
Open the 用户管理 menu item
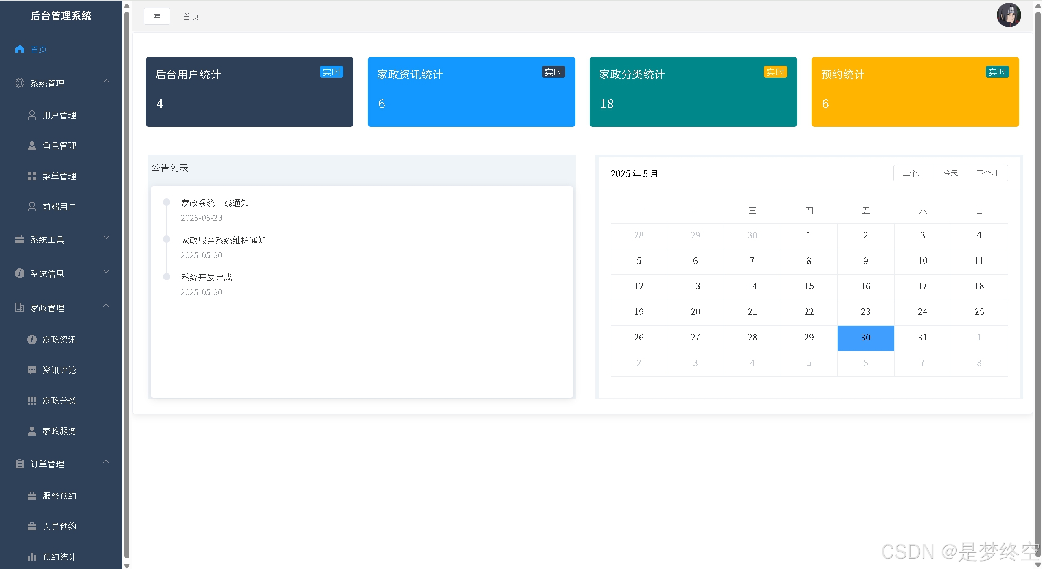pyautogui.click(x=59, y=115)
